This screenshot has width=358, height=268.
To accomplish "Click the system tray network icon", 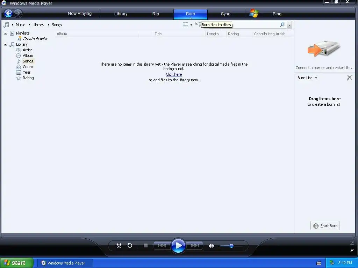I will coord(332,263).
